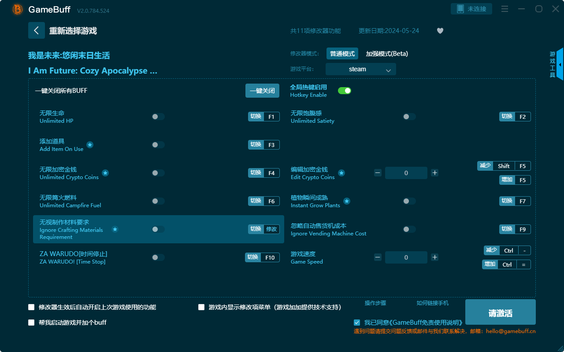Image resolution: width=564 pixels, height=352 pixels.
Task: Click star badge next to Unlimited Crypto Coins
Action: [105, 173]
